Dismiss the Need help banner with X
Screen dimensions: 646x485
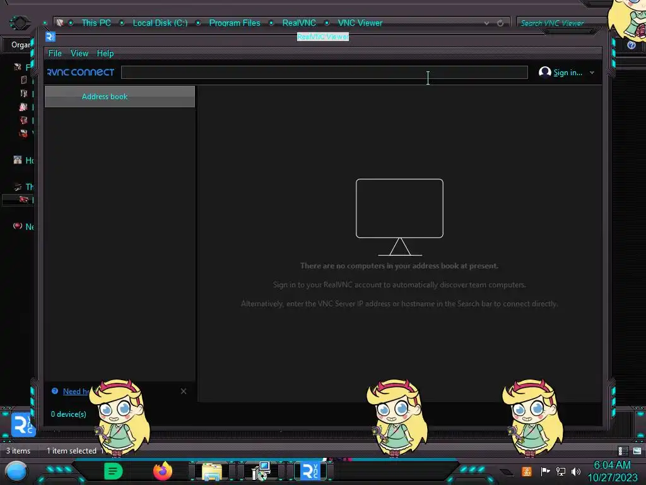pyautogui.click(x=184, y=391)
